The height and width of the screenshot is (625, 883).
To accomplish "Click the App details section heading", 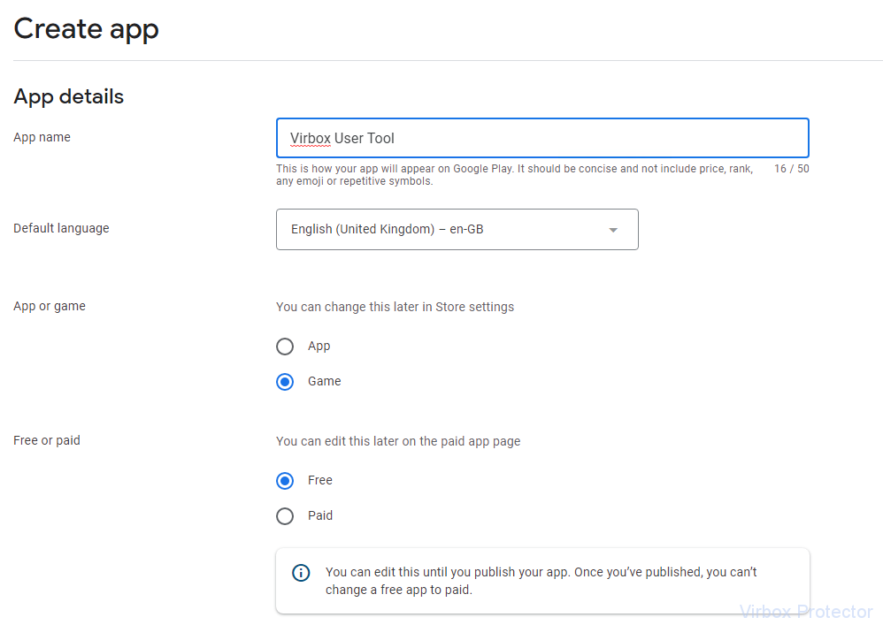I will click(x=69, y=96).
